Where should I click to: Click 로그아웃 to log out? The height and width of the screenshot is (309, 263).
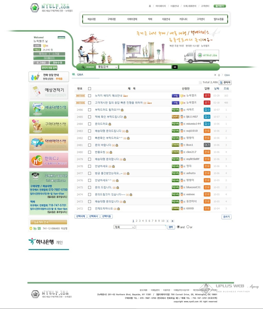41,62
